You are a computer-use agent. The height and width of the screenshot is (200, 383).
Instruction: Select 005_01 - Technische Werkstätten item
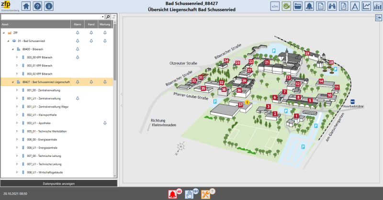46,132
